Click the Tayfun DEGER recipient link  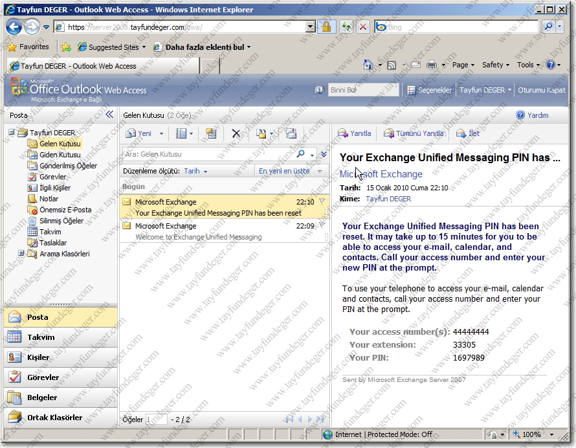(x=388, y=199)
